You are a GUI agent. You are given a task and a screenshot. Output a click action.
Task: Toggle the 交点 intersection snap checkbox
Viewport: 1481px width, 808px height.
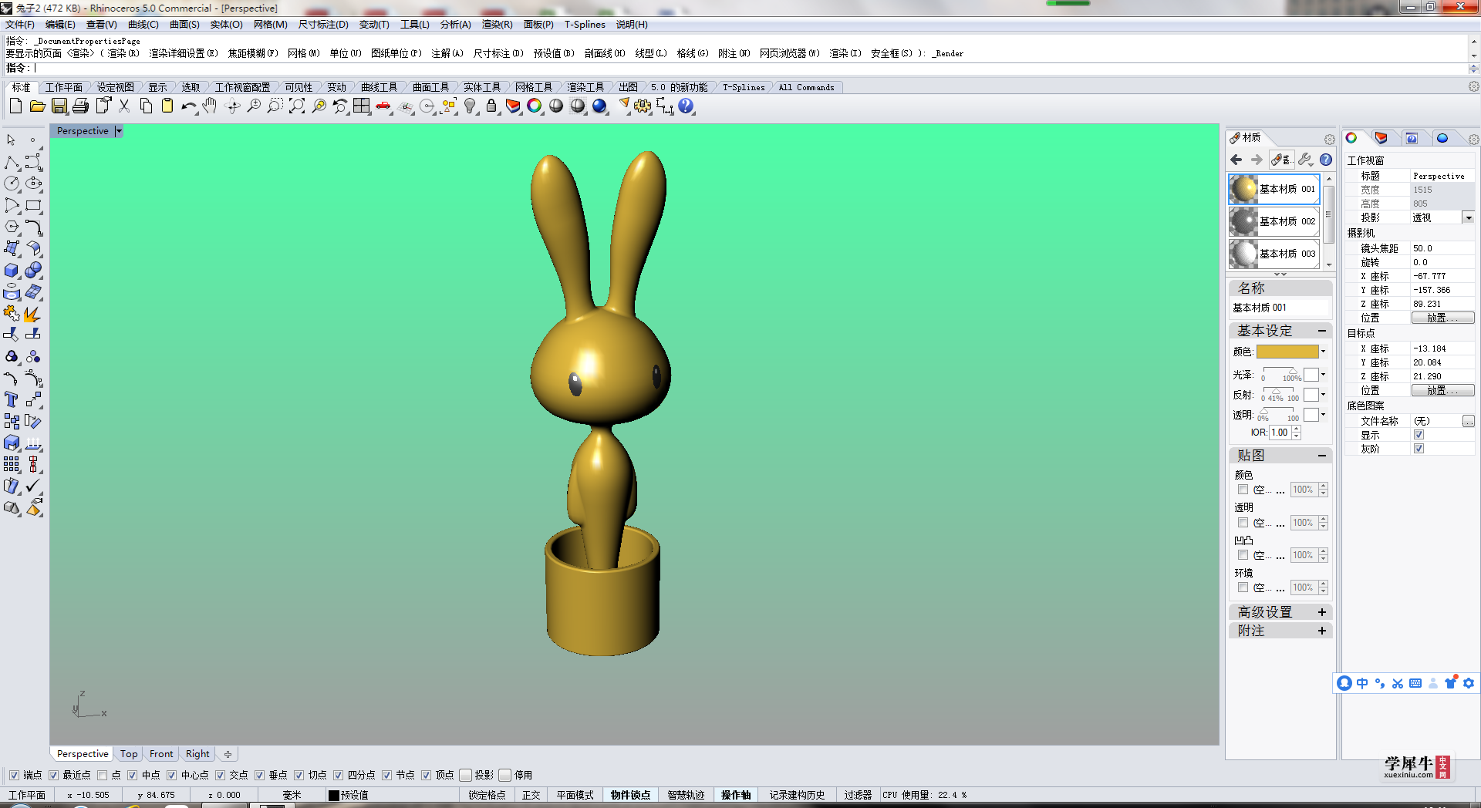click(220, 775)
